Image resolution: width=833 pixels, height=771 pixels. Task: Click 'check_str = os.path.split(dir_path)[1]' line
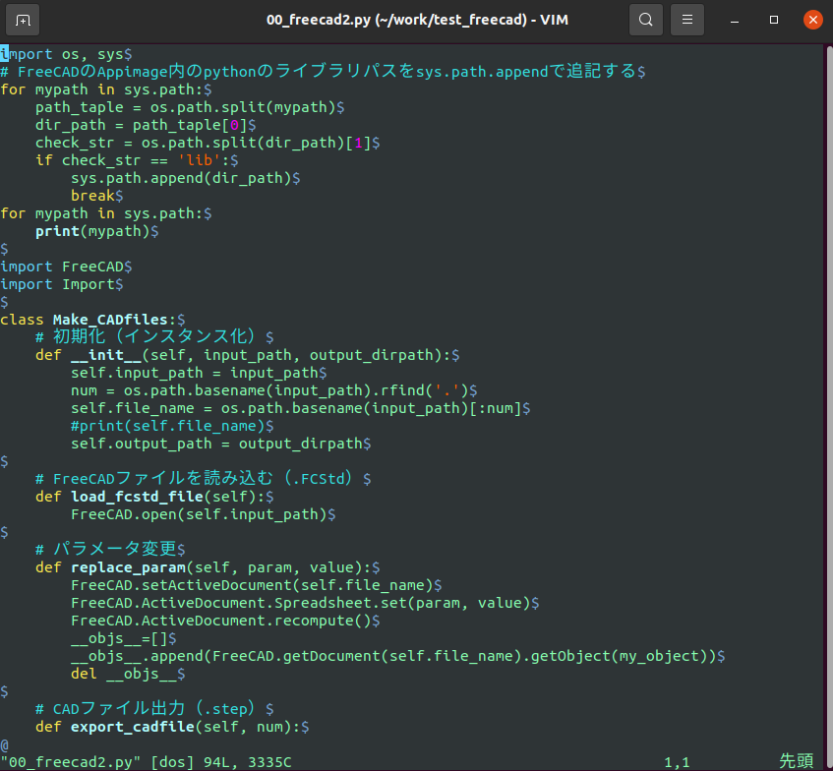(x=208, y=143)
